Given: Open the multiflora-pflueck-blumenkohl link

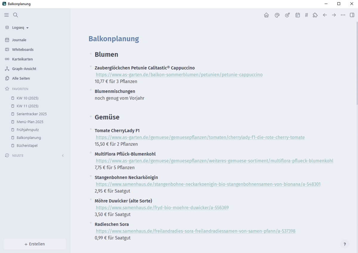Looking at the screenshot, I should pyautogui.click(x=215, y=161).
